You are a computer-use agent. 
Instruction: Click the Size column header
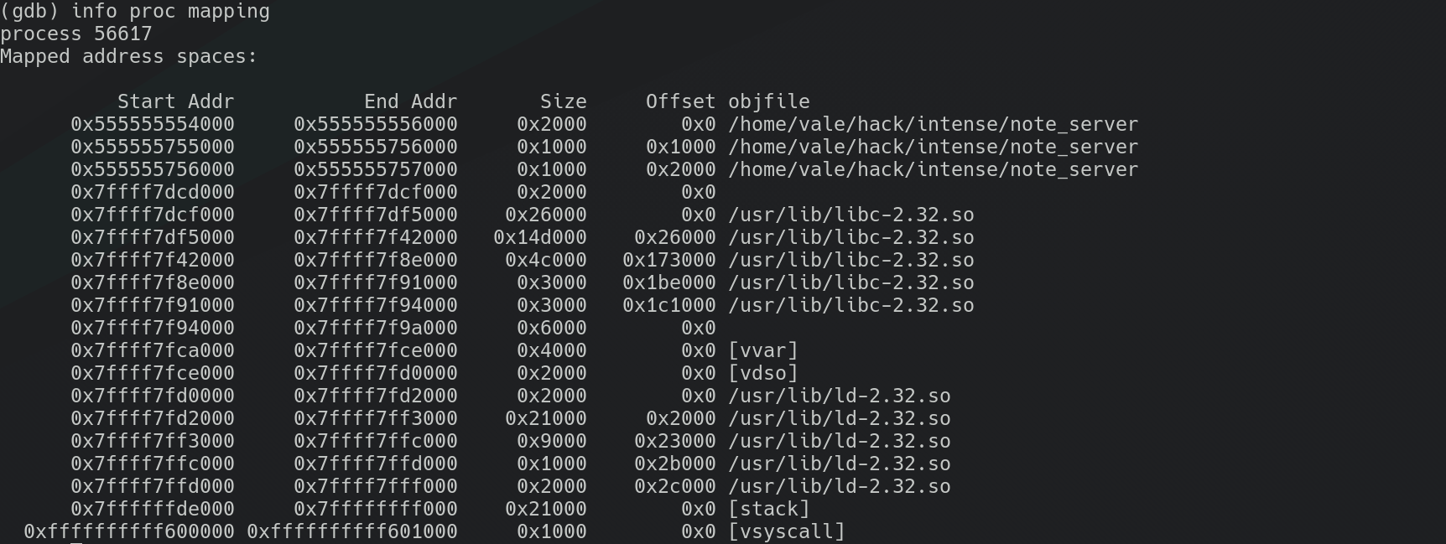coord(564,102)
